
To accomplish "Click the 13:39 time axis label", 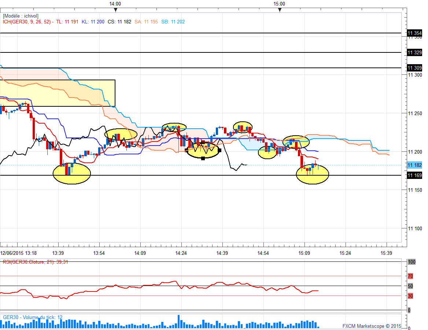I will coord(58,253).
